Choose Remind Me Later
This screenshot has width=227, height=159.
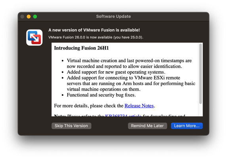point(147,126)
